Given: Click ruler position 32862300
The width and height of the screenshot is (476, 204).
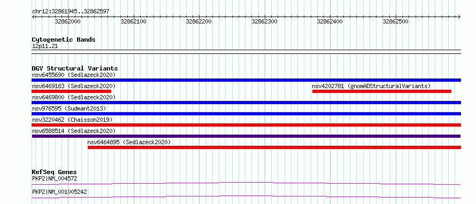Looking at the screenshot, I should (264, 21).
